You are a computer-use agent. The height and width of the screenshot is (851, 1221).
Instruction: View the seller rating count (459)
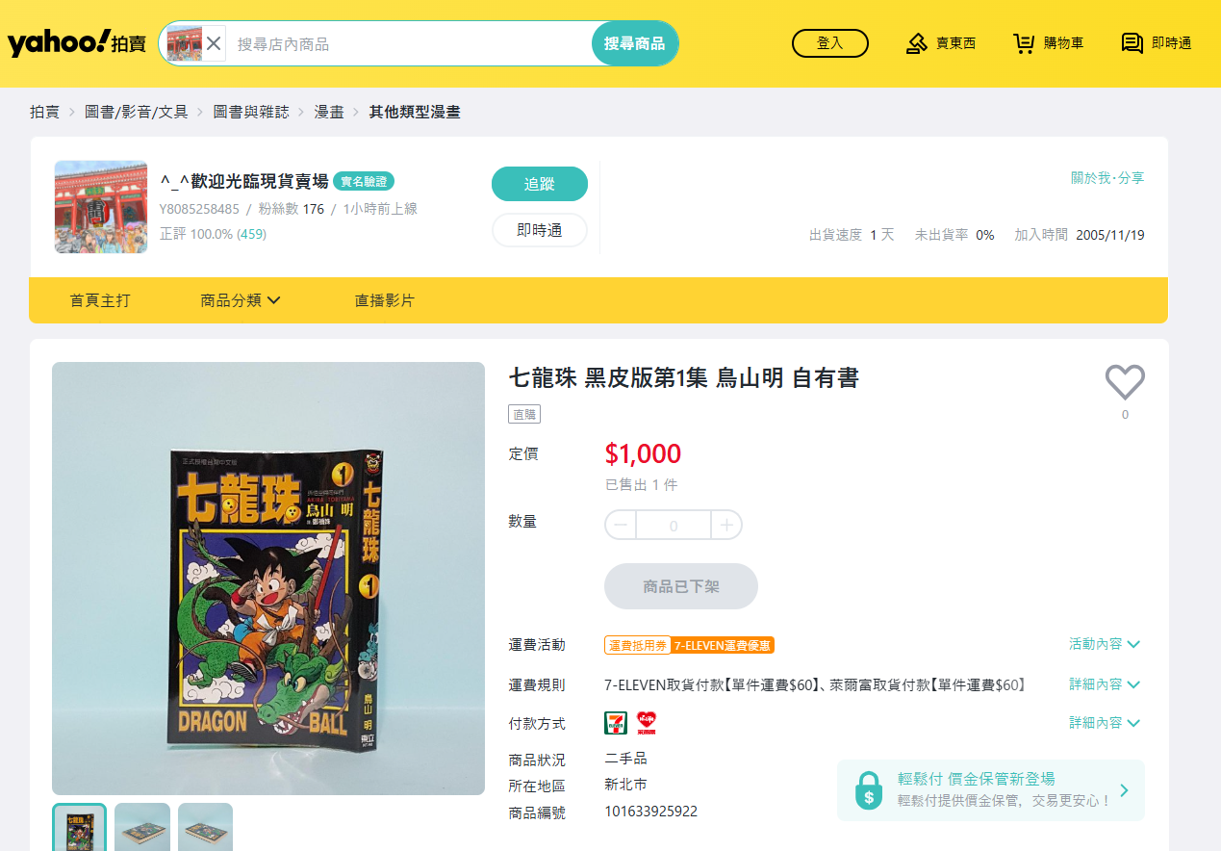pos(251,234)
